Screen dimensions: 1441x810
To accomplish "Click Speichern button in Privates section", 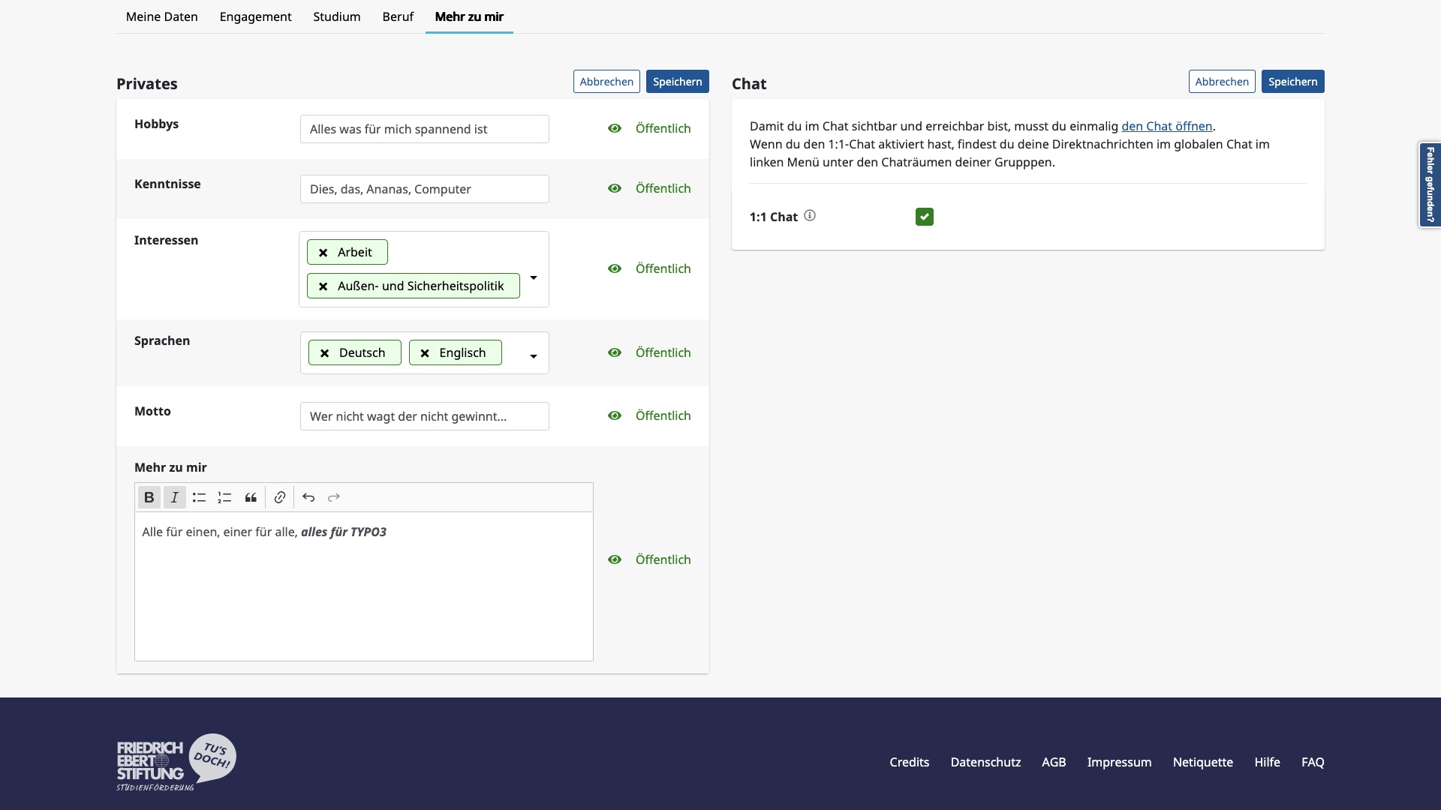I will 677,81.
